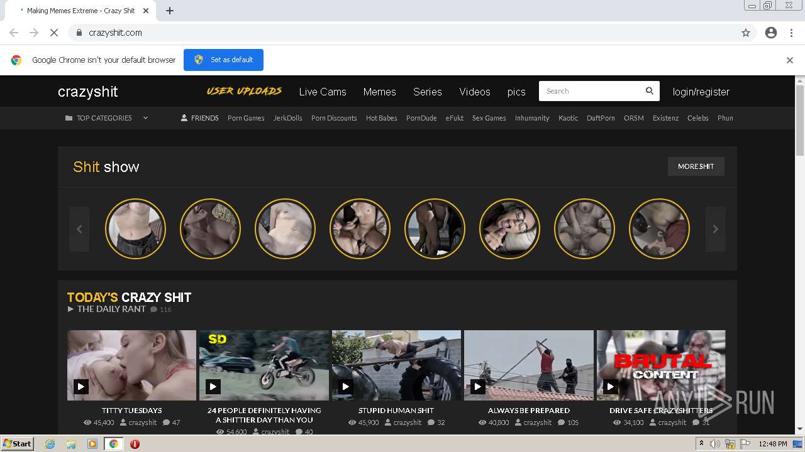Open the User Uploads section
This screenshot has height=452, width=805.
244,91
